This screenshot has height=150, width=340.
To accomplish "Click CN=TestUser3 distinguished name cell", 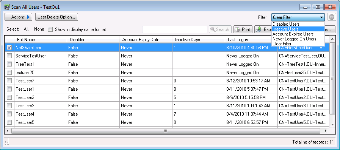I will (303, 106).
